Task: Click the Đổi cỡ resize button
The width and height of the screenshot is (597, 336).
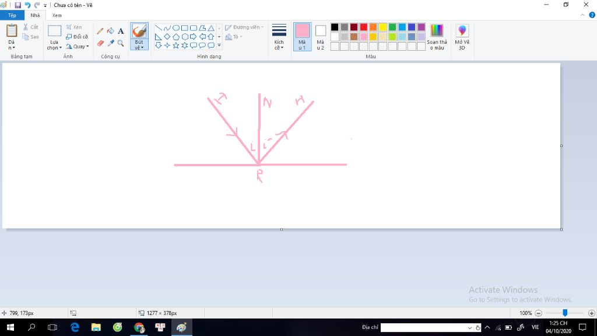Action: coord(77,37)
